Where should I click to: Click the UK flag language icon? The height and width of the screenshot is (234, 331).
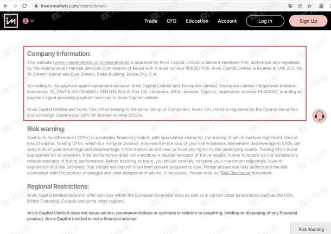click(26, 21)
